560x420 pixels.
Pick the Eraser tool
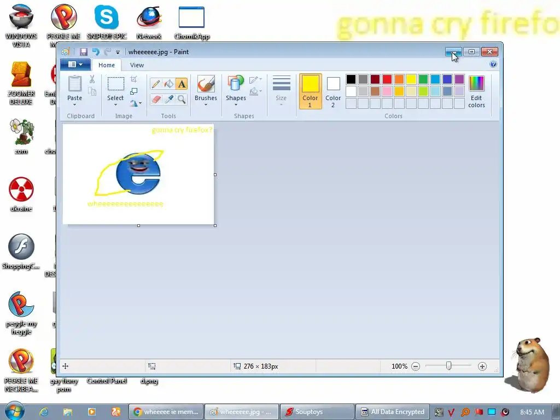click(156, 99)
